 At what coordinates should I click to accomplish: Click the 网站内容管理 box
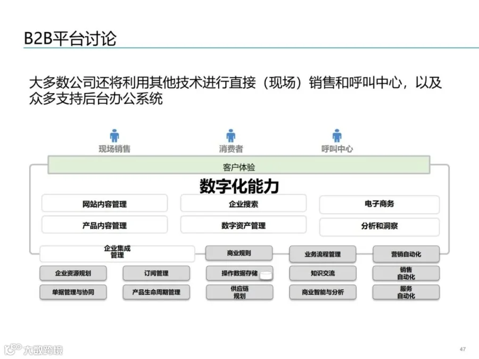(104, 203)
